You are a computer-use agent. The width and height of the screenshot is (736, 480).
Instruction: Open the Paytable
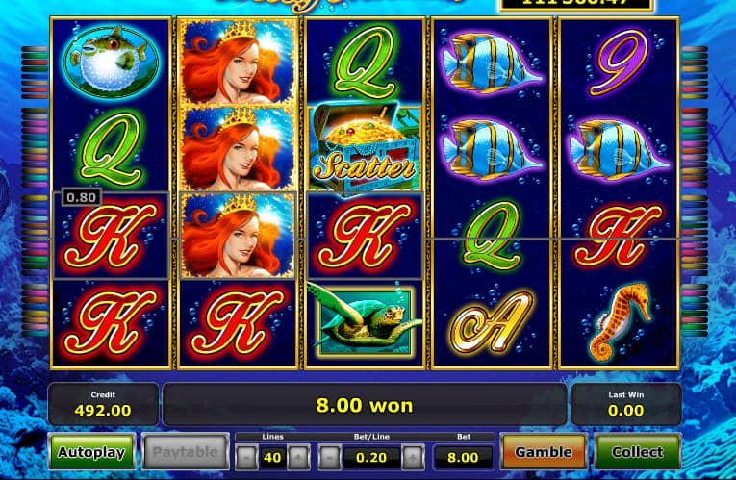pyautogui.click(x=186, y=452)
